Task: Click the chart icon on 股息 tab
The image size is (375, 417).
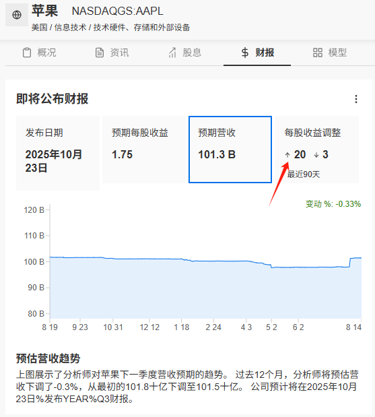Action: 172,53
